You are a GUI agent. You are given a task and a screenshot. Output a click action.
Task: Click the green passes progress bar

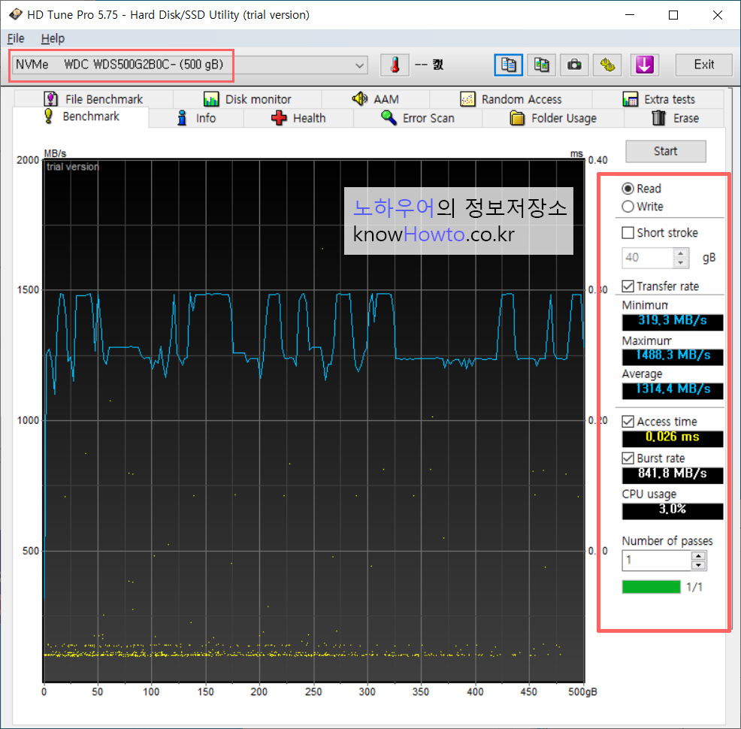point(652,587)
